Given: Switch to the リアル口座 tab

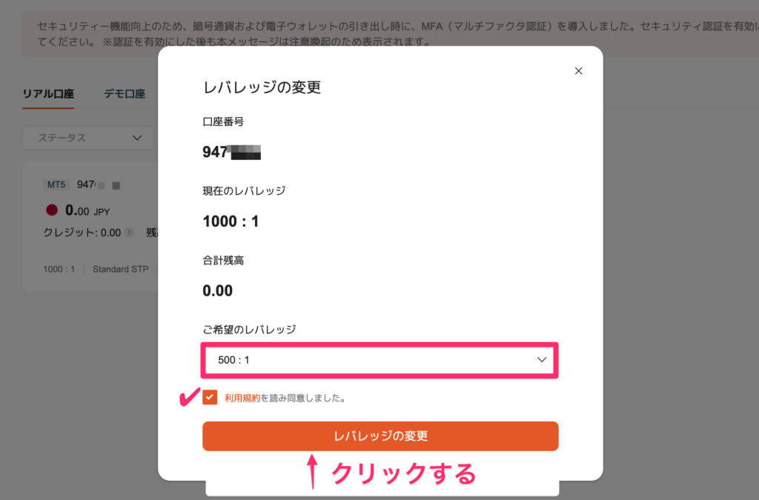Looking at the screenshot, I should point(47,94).
